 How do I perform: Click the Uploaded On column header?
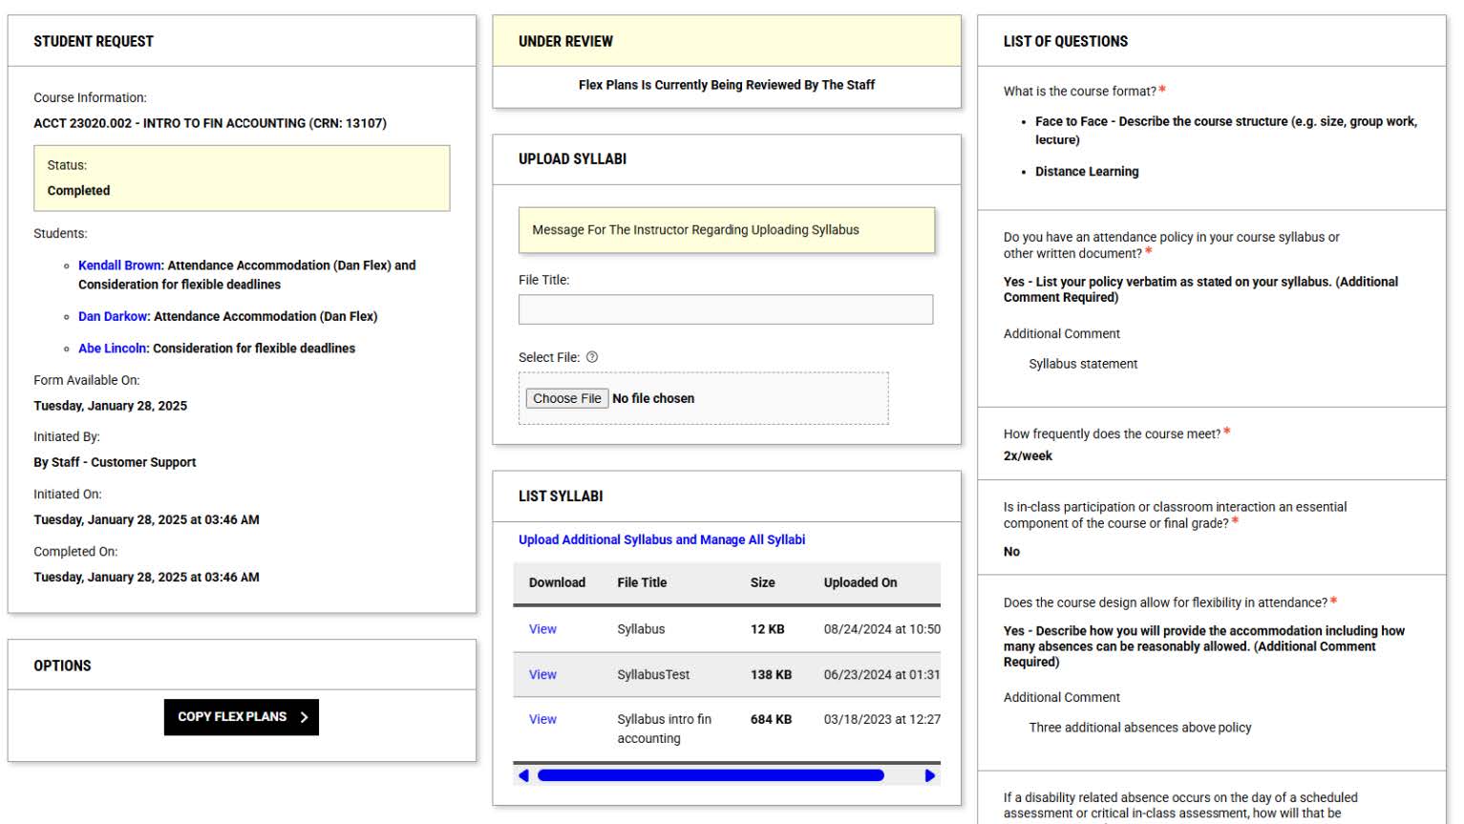click(859, 581)
